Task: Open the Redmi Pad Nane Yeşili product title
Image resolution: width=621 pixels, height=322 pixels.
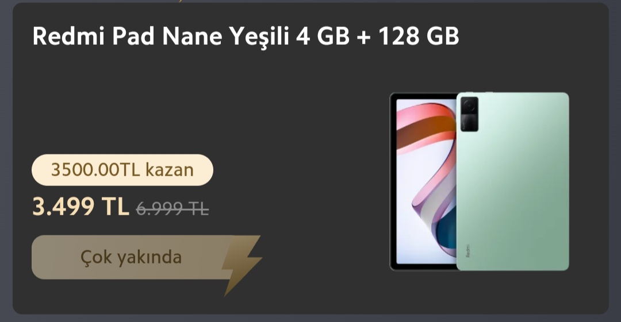Action: [246, 36]
